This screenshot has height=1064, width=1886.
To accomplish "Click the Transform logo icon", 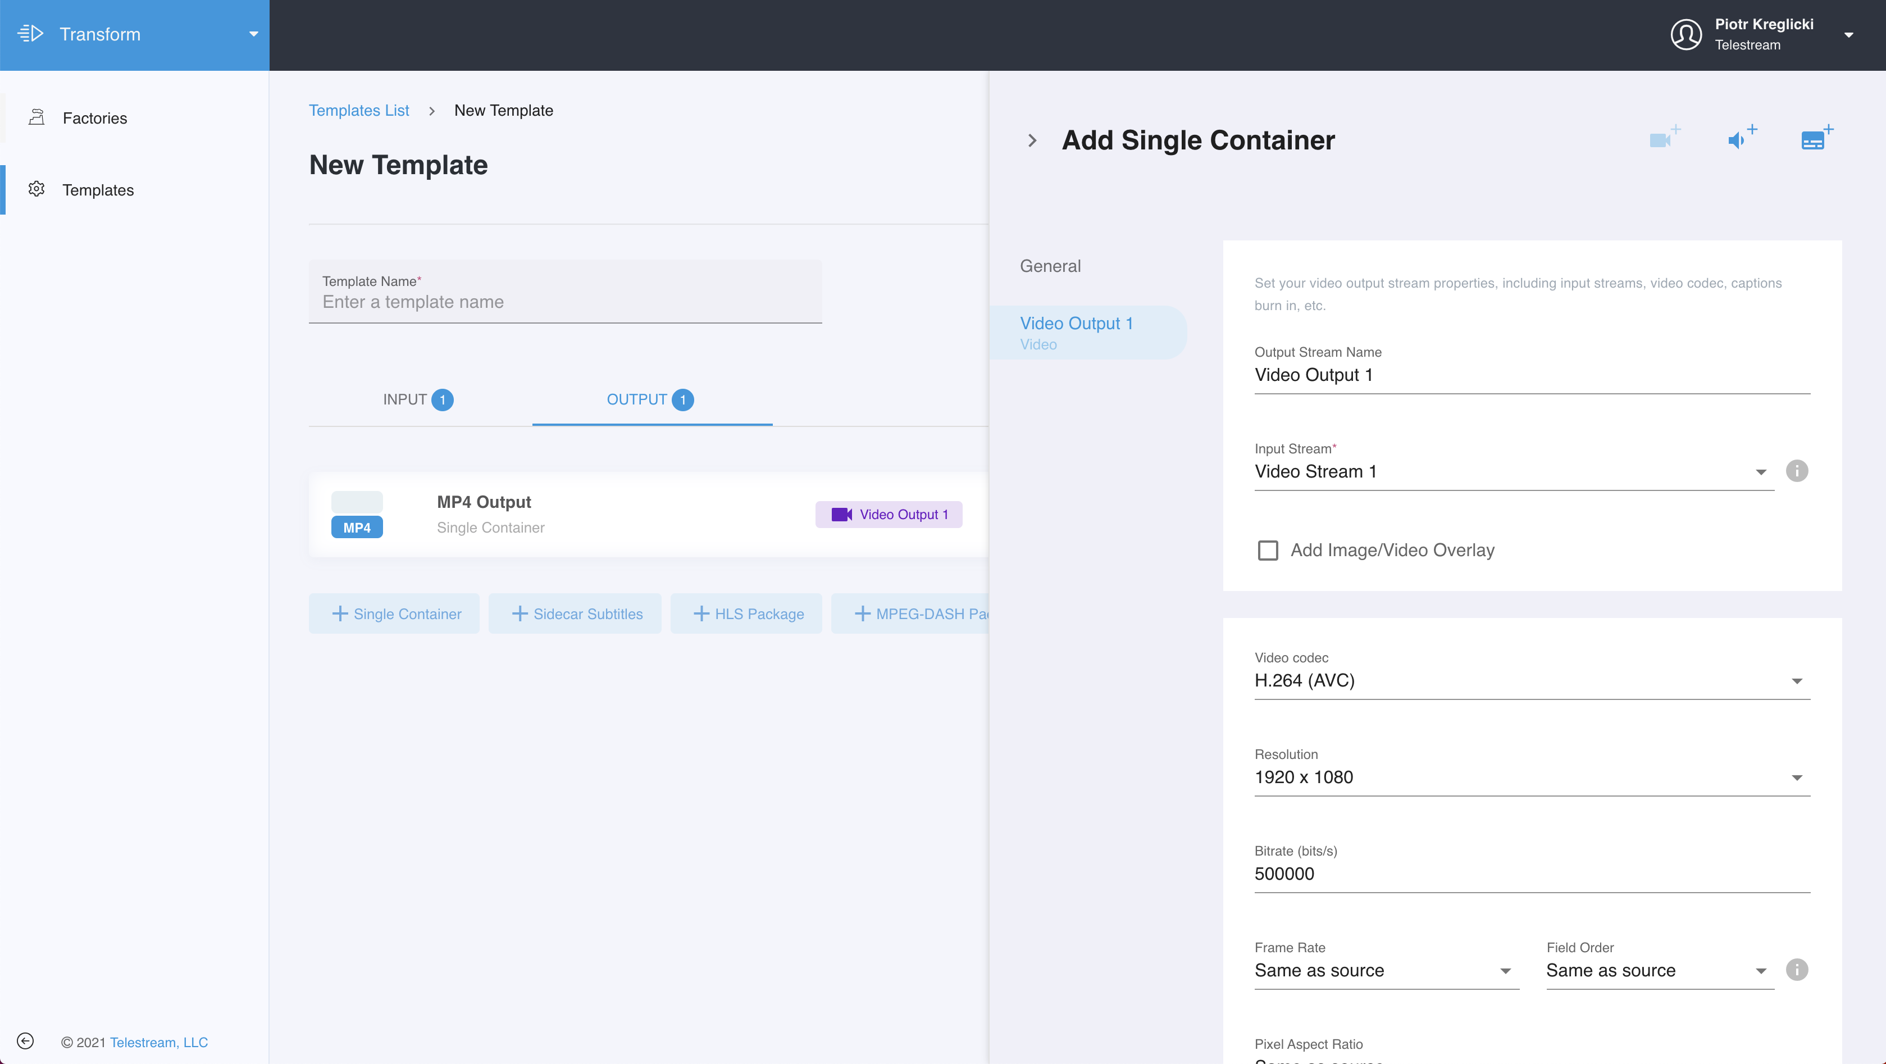I will 31,34.
